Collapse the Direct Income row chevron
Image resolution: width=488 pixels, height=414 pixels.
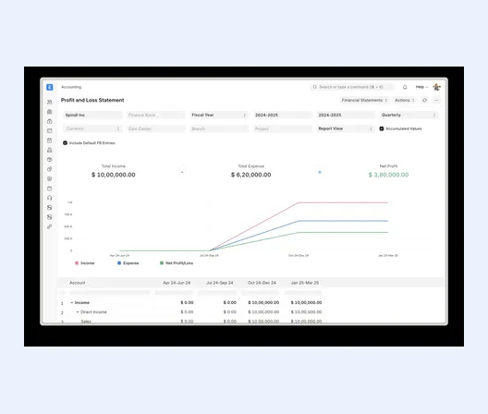click(78, 312)
